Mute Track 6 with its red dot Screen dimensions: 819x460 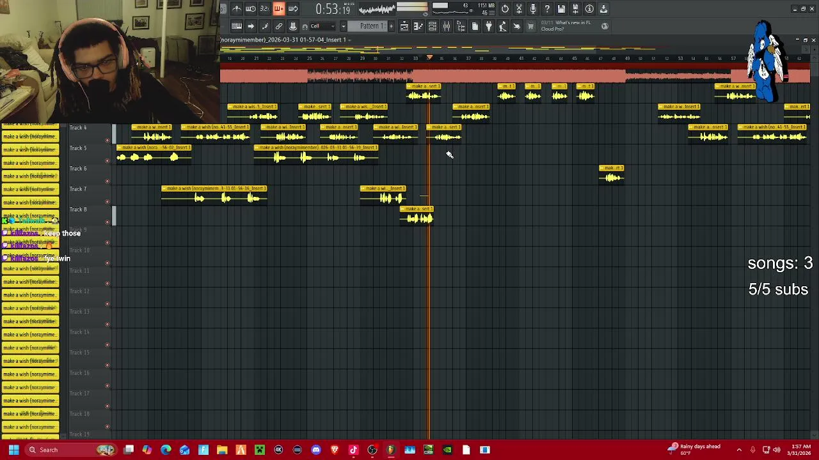pyautogui.click(x=107, y=181)
